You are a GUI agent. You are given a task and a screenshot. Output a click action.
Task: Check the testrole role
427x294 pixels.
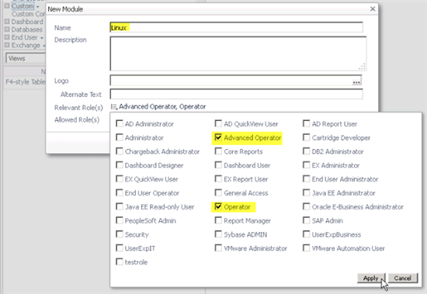coord(120,262)
